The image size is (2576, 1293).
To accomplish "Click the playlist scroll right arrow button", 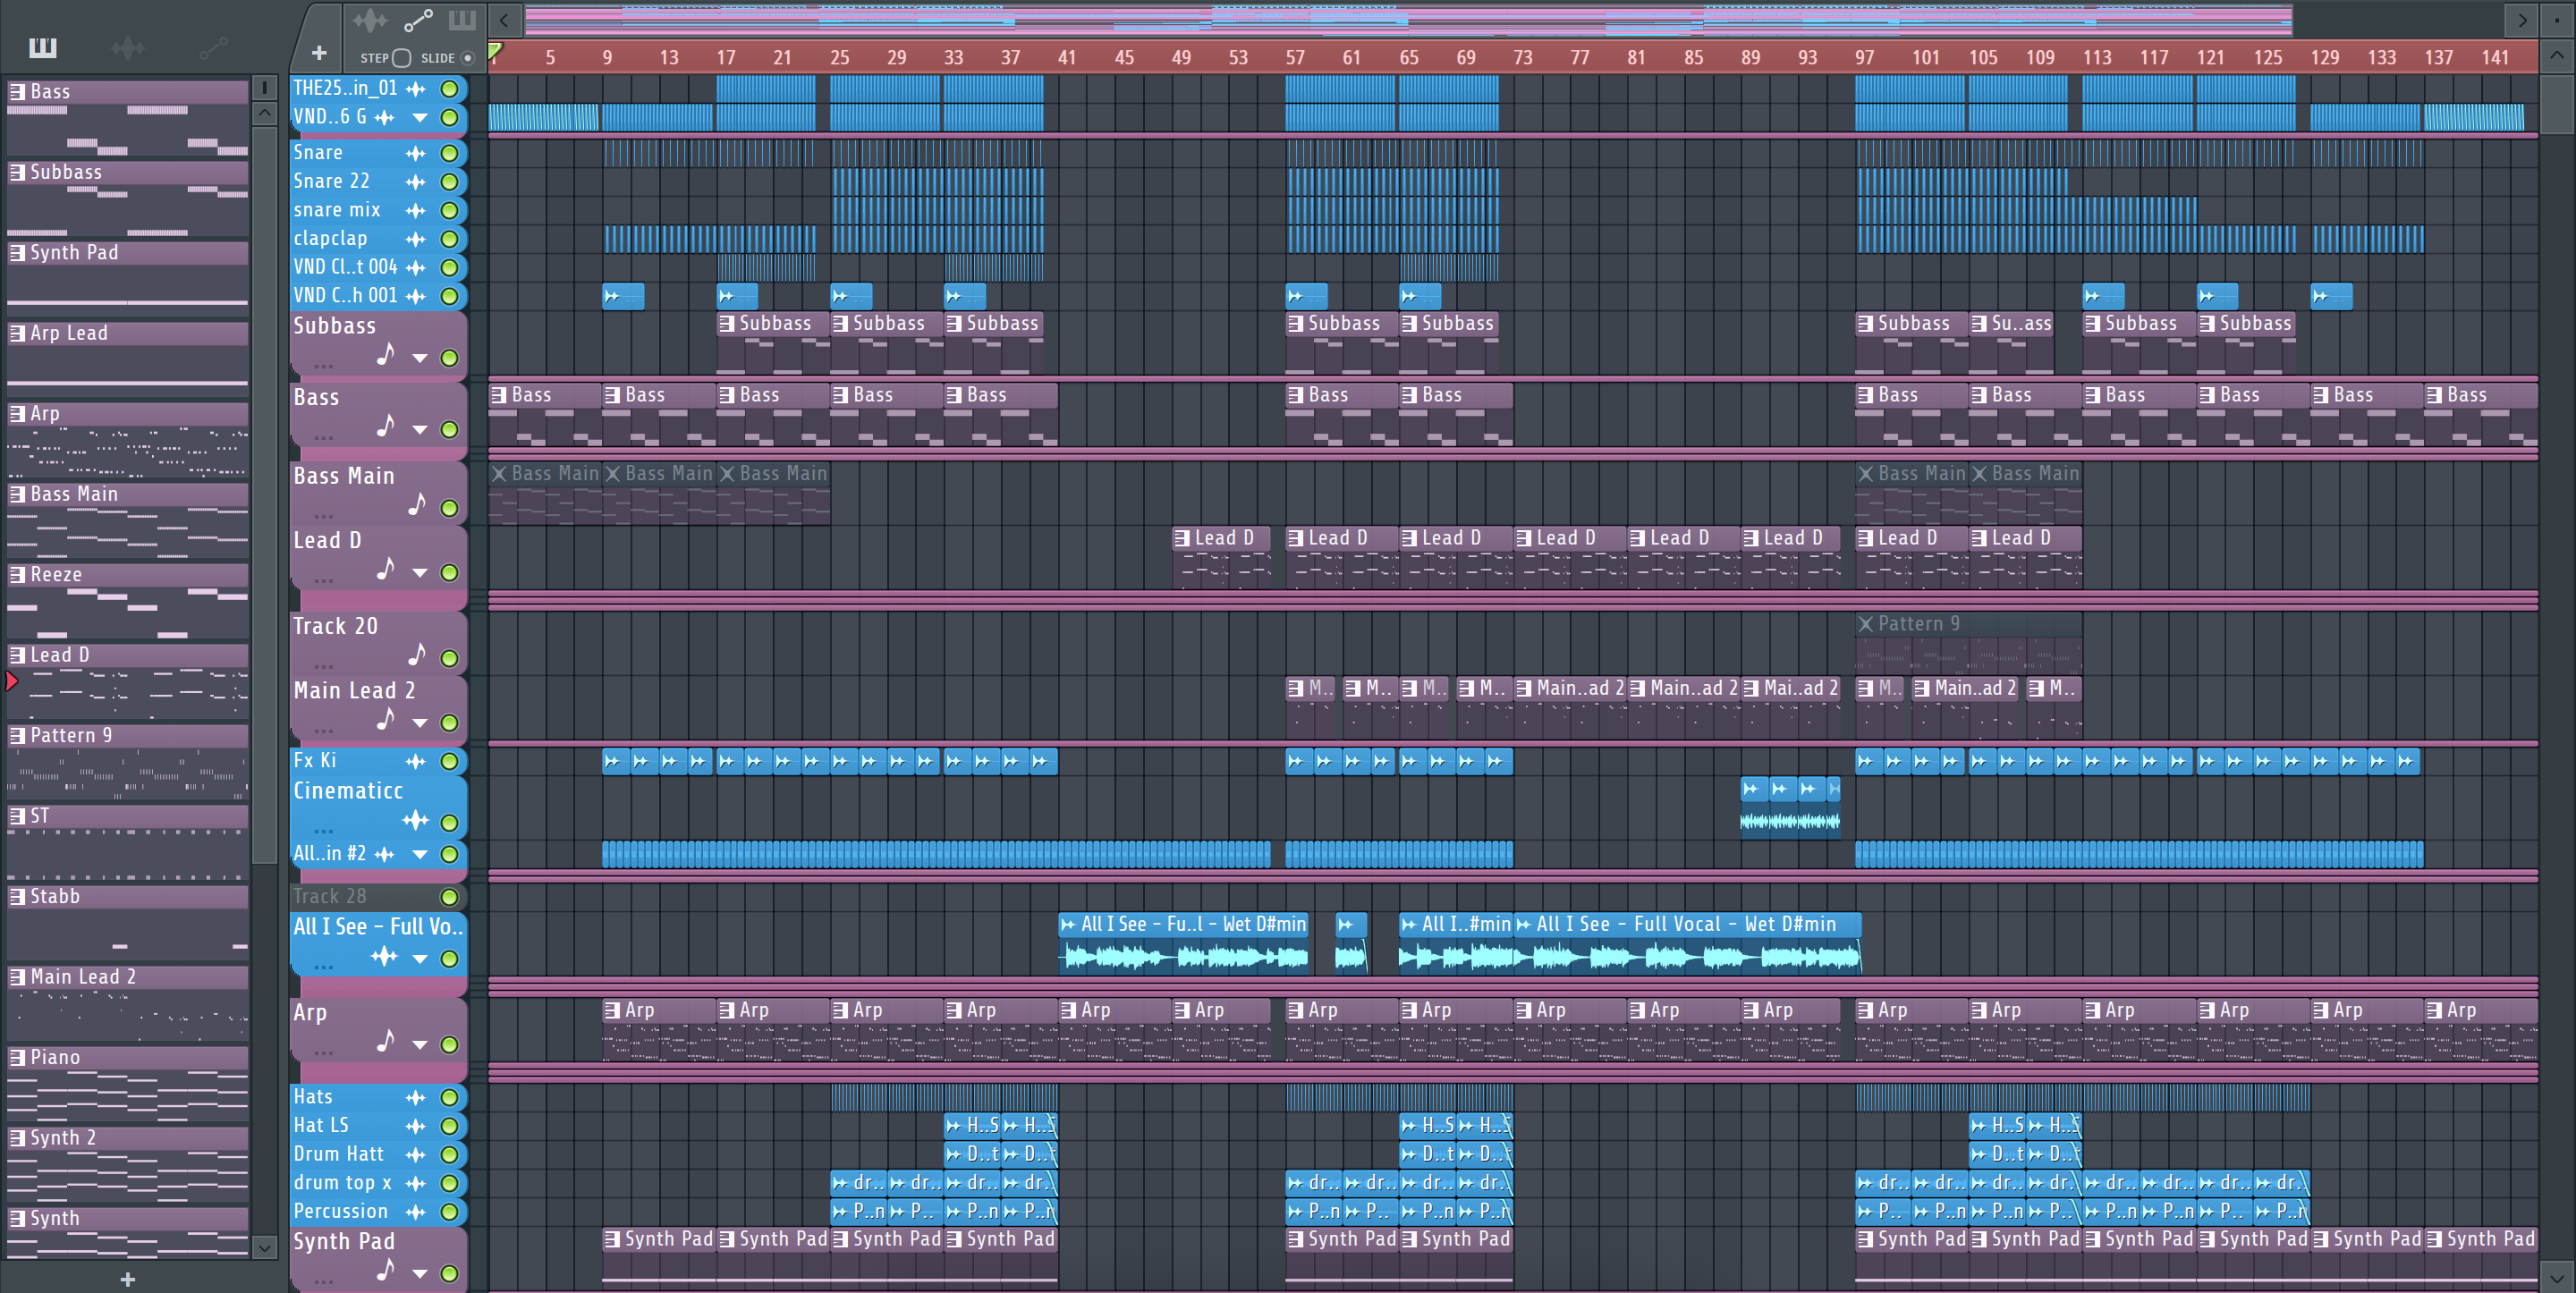I will click(x=2522, y=20).
